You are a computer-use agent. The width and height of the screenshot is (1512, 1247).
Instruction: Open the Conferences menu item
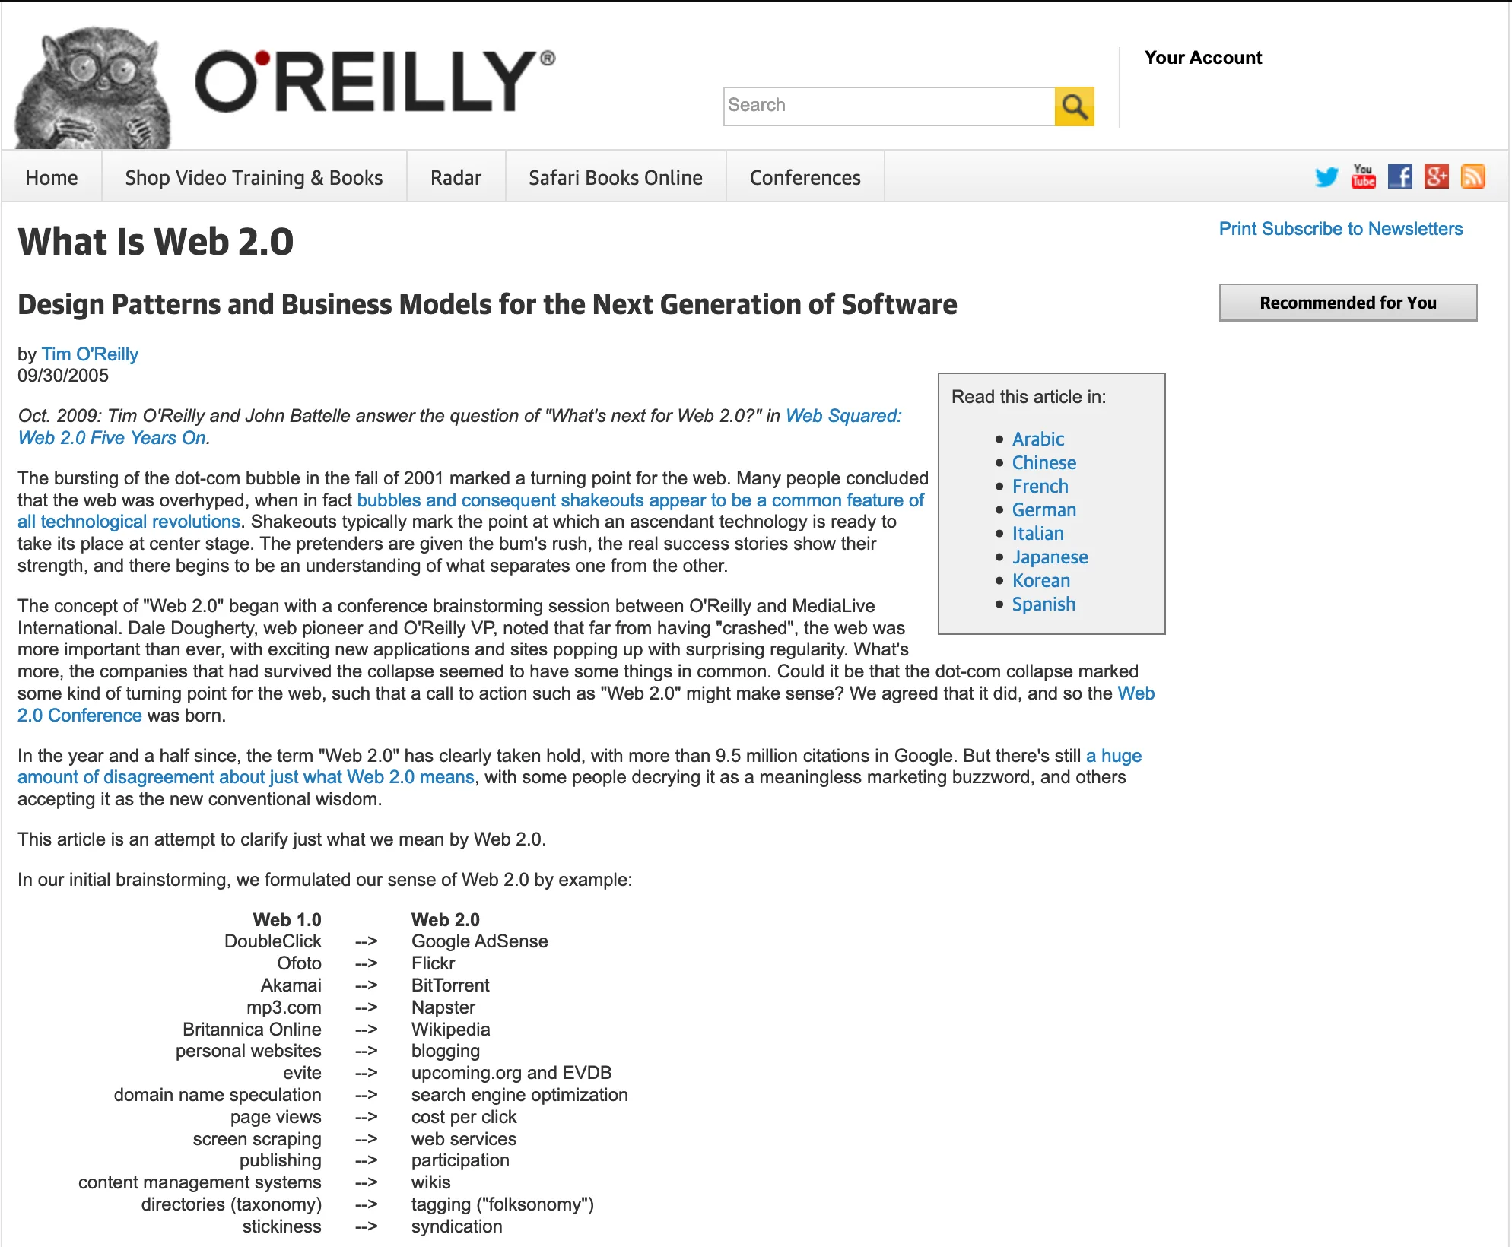point(805,177)
